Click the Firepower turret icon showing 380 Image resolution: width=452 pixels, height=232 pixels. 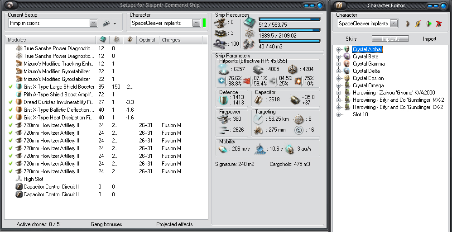(x=223, y=119)
